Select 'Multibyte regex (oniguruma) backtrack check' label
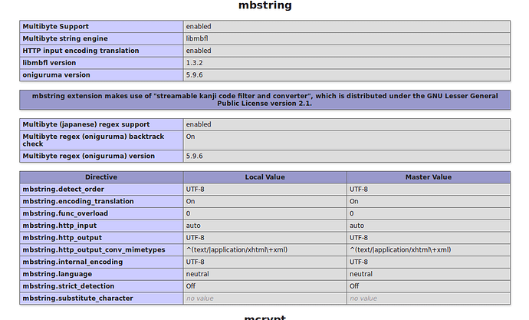 point(101,140)
